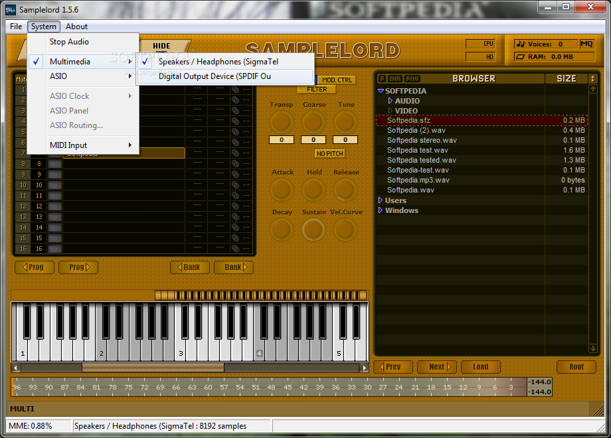Click the MQ quality indicator
The image size is (611, 438).
coord(586,44)
